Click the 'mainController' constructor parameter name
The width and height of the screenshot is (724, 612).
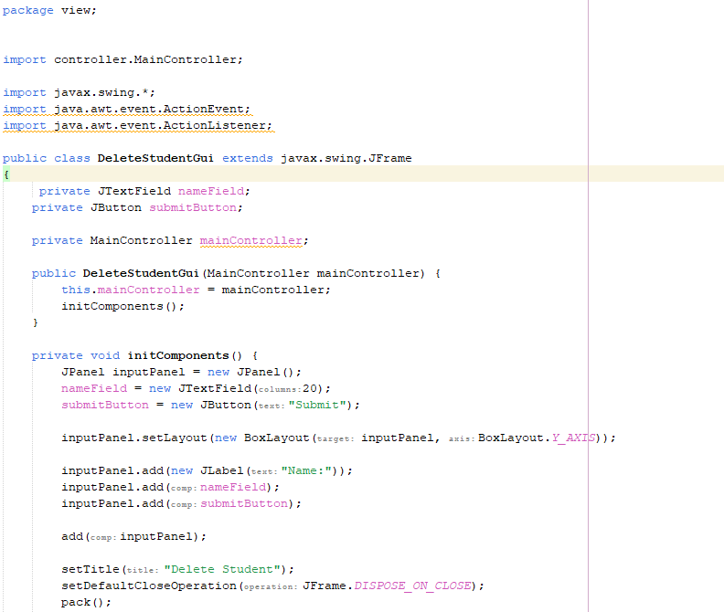pyautogui.click(x=367, y=274)
